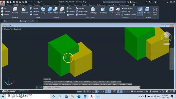Activate the Polysolid tool

[15, 10]
